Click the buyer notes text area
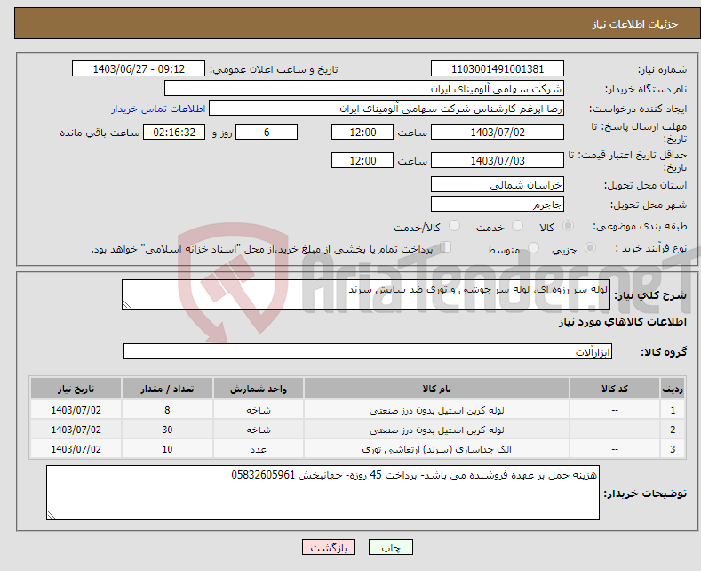The width and height of the screenshot is (701, 571). tap(323, 493)
